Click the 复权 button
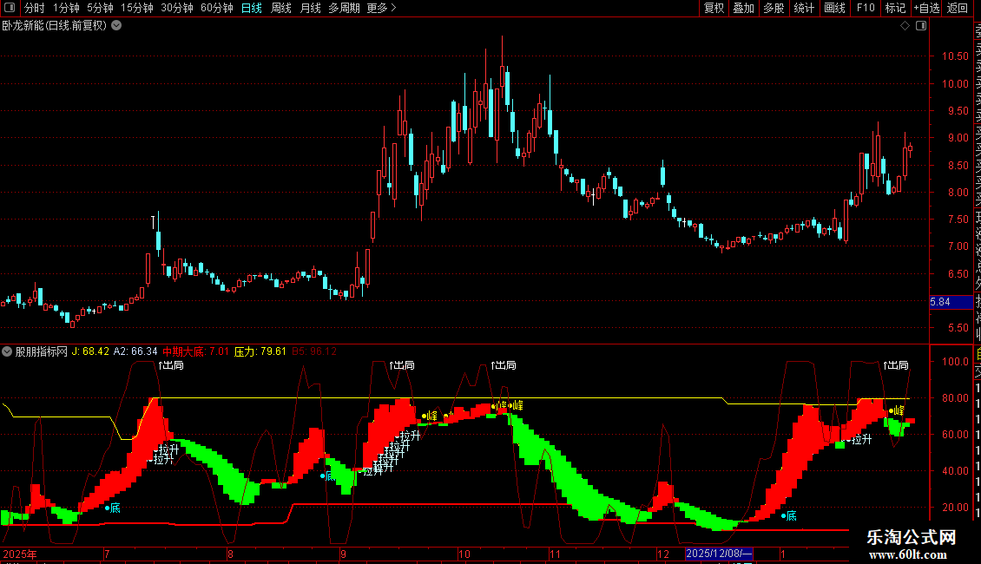 [x=714, y=8]
